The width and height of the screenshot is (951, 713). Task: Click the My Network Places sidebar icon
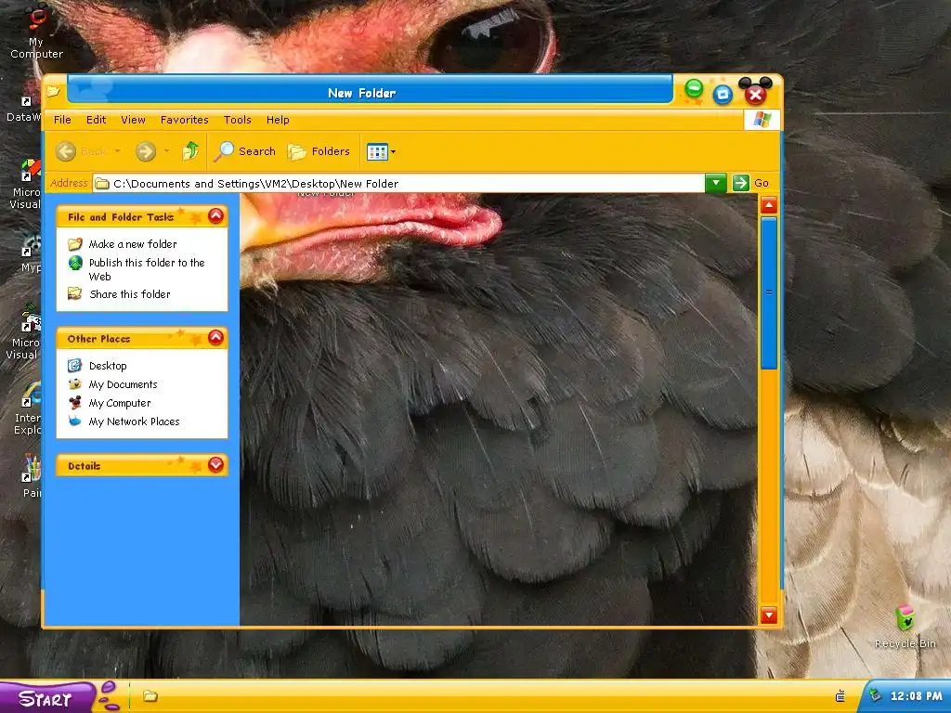tap(74, 421)
